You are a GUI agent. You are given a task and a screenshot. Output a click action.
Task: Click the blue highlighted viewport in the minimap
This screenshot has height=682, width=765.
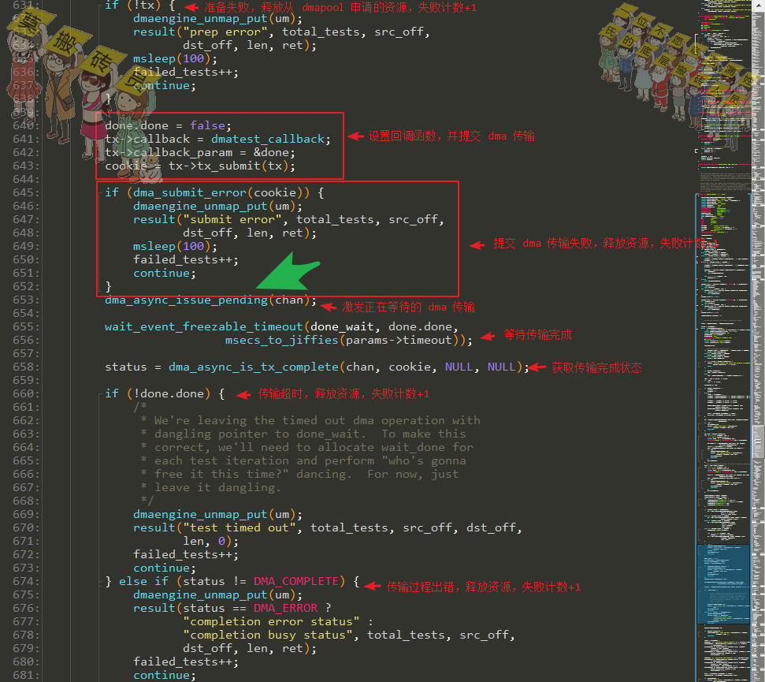723,584
